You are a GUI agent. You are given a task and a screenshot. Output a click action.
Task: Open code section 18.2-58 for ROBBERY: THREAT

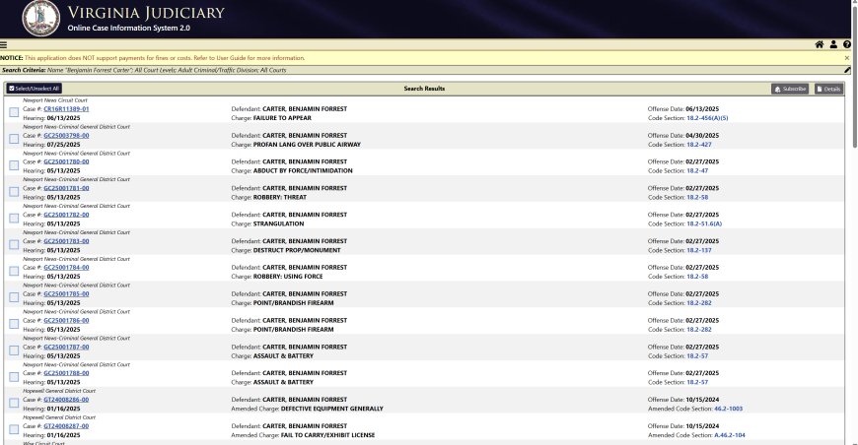tap(697, 197)
